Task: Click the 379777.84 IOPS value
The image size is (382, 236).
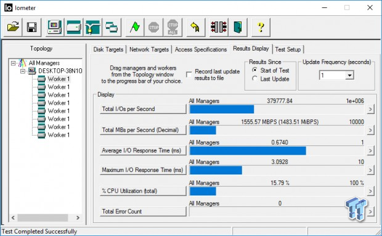Action: click(x=280, y=101)
